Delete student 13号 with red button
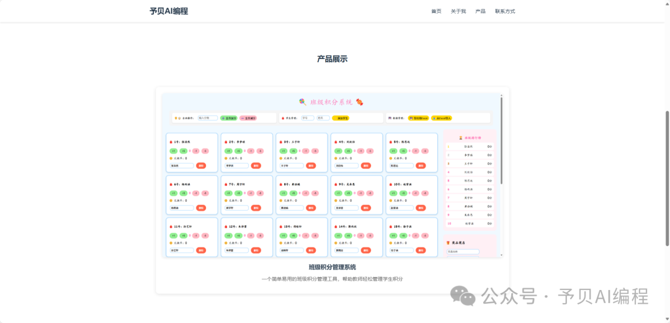Screen dimensions: 670x323 tap(311, 250)
